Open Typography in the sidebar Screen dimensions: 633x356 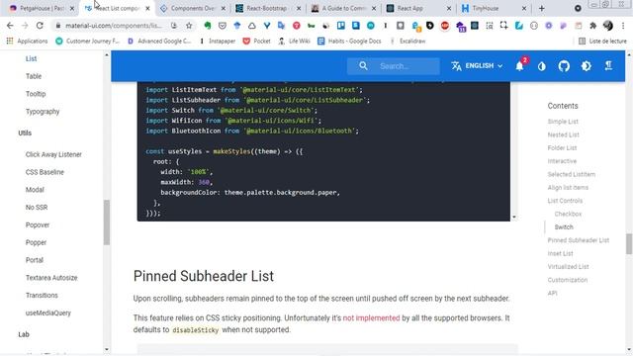point(43,112)
